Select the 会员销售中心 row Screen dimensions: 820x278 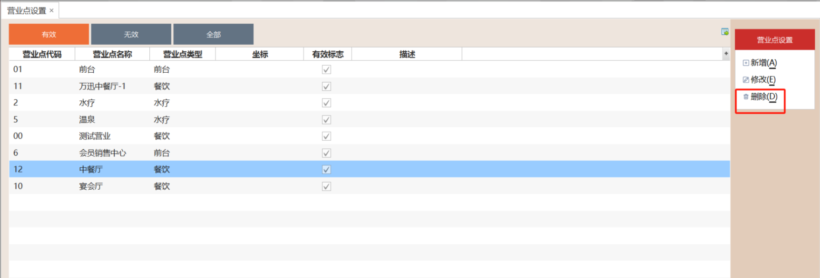[102, 153]
